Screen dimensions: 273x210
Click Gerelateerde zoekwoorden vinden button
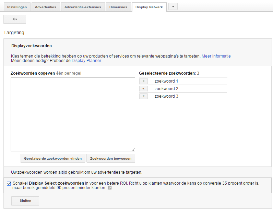click(53, 158)
